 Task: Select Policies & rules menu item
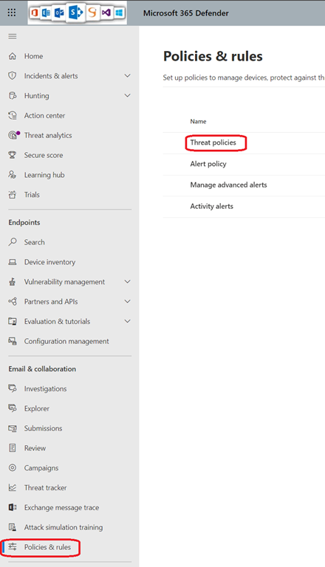[47, 547]
